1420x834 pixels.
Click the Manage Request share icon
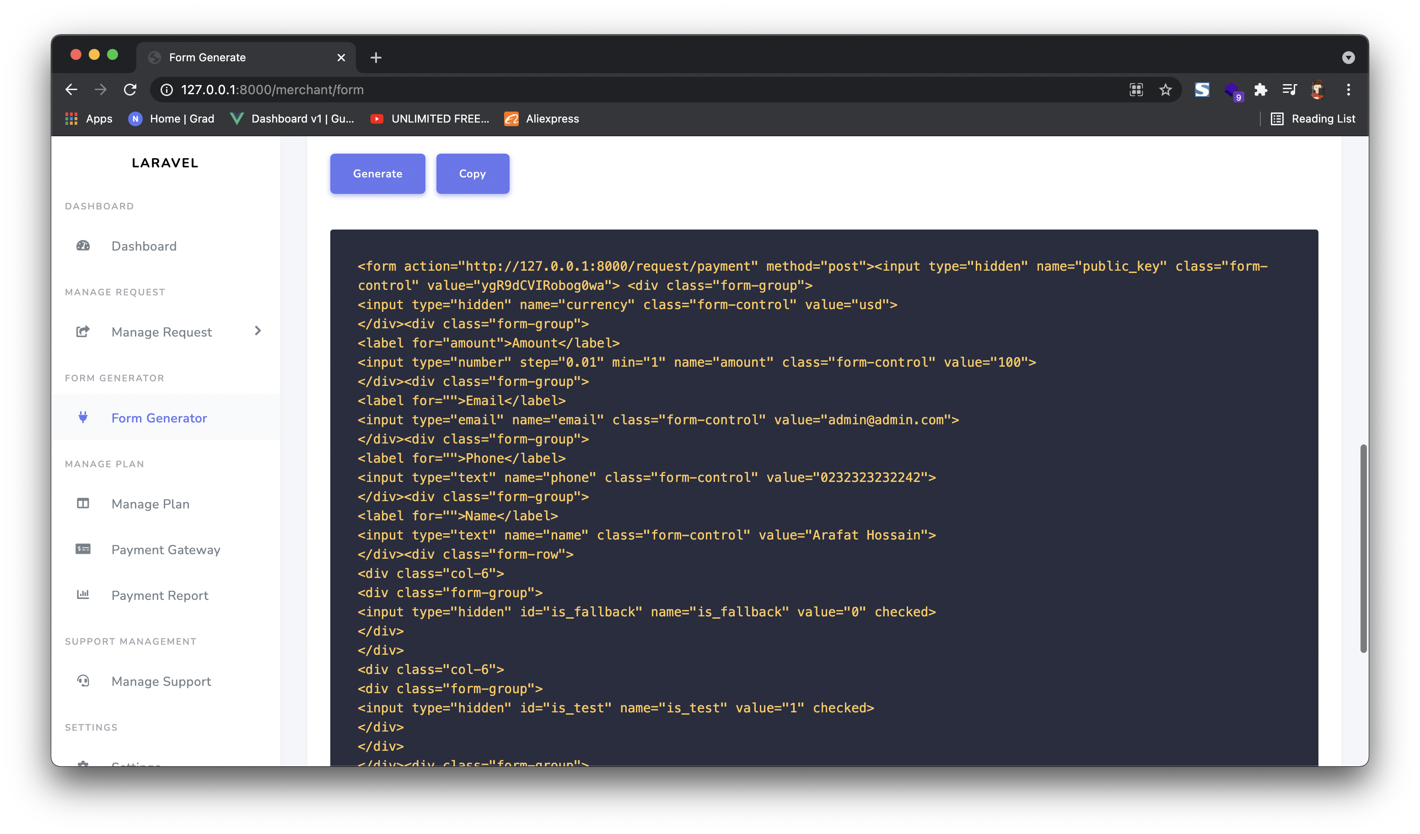pyautogui.click(x=83, y=331)
